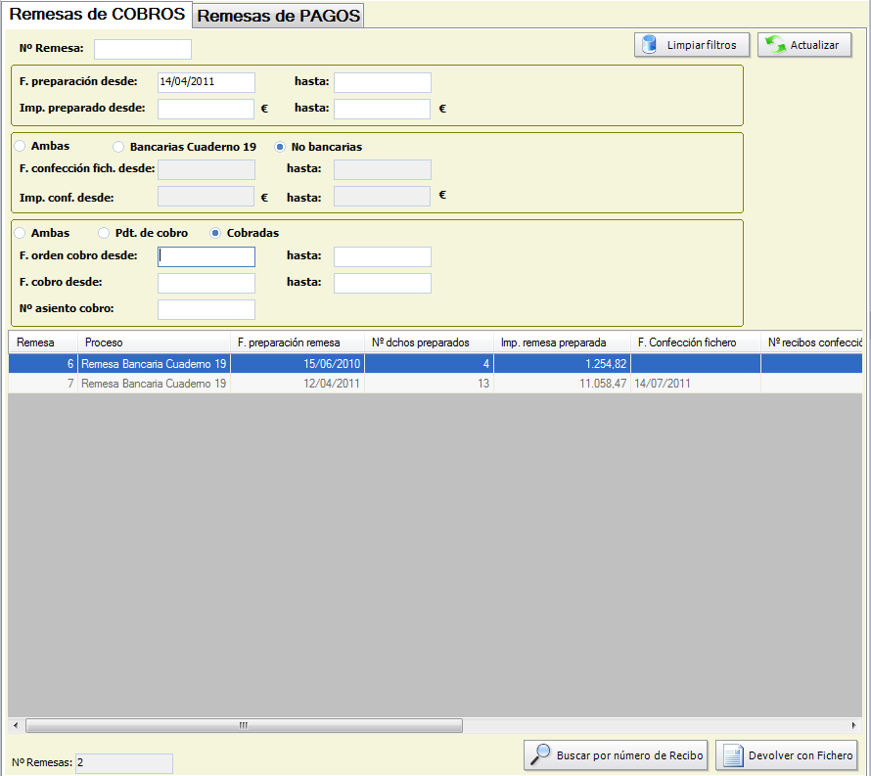Click the F. preparación remesa column header
Screen dimensions: 871x776
pos(298,342)
